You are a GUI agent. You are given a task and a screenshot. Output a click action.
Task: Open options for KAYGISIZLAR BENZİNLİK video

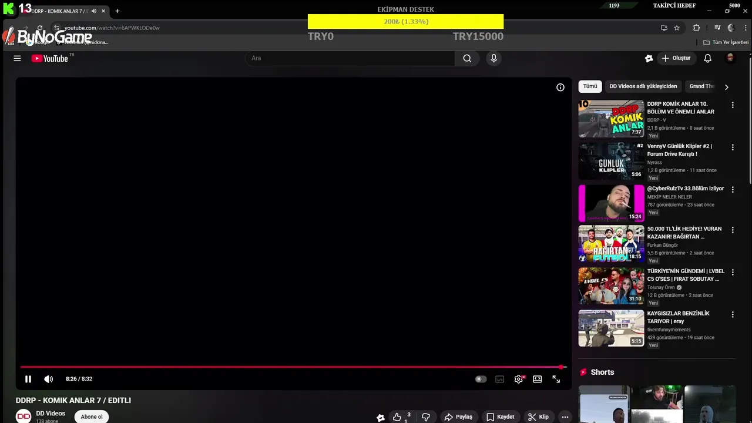pos(732,315)
